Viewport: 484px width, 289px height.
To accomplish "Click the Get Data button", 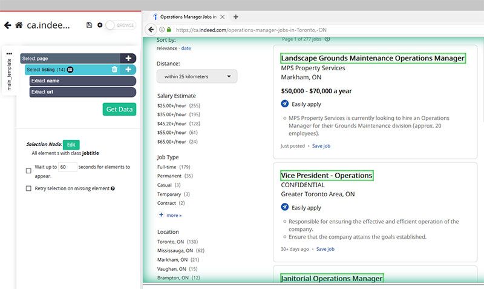I will (119, 109).
